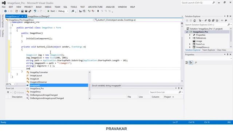Open the ANALYZE menu
This screenshot has height=131, width=233.
pos(110,7)
